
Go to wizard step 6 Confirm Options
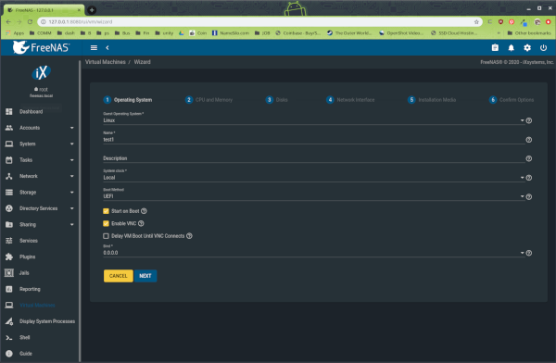click(x=512, y=100)
